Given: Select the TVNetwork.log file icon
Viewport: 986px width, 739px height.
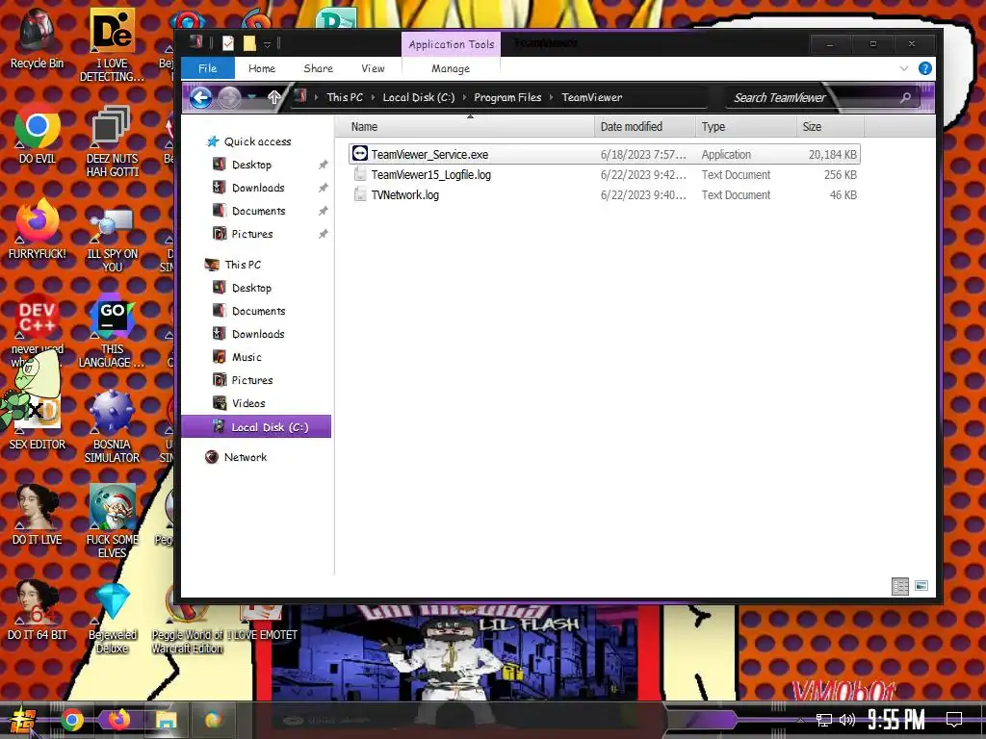Looking at the screenshot, I should tap(360, 194).
